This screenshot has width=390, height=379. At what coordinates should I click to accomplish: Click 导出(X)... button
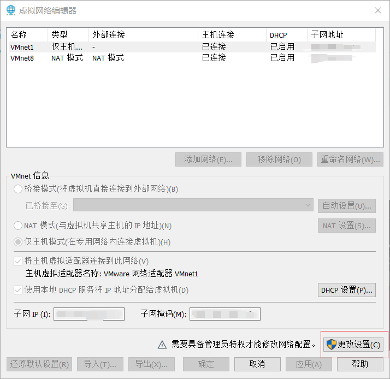coord(151,364)
